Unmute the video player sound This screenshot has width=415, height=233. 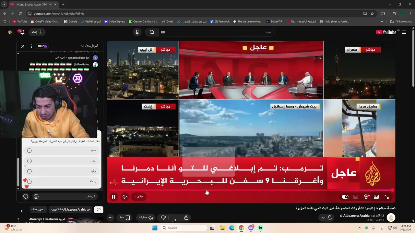coord(125,196)
